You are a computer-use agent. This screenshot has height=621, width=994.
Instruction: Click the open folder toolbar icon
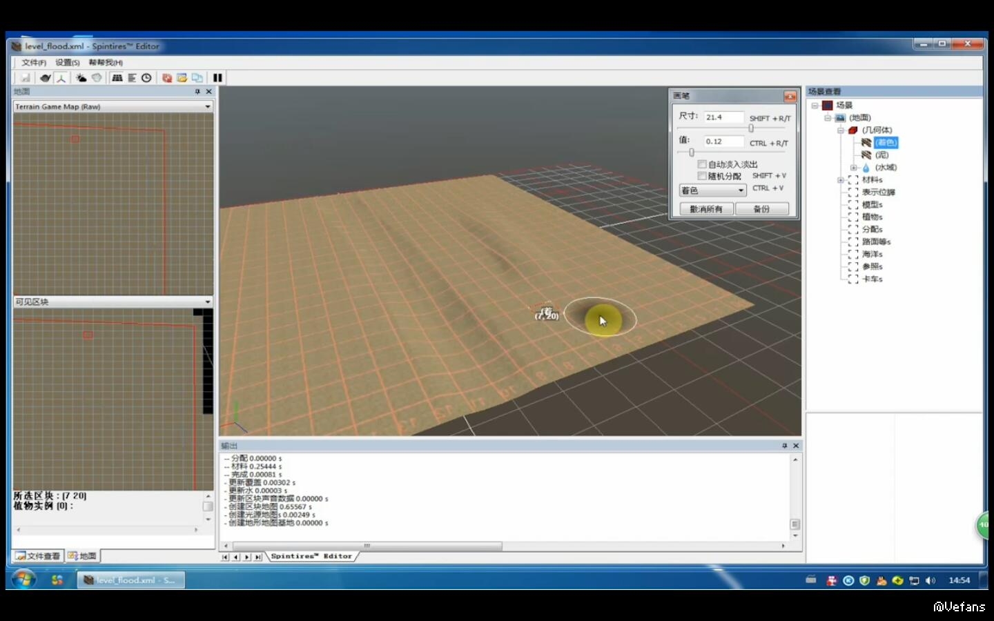[182, 78]
